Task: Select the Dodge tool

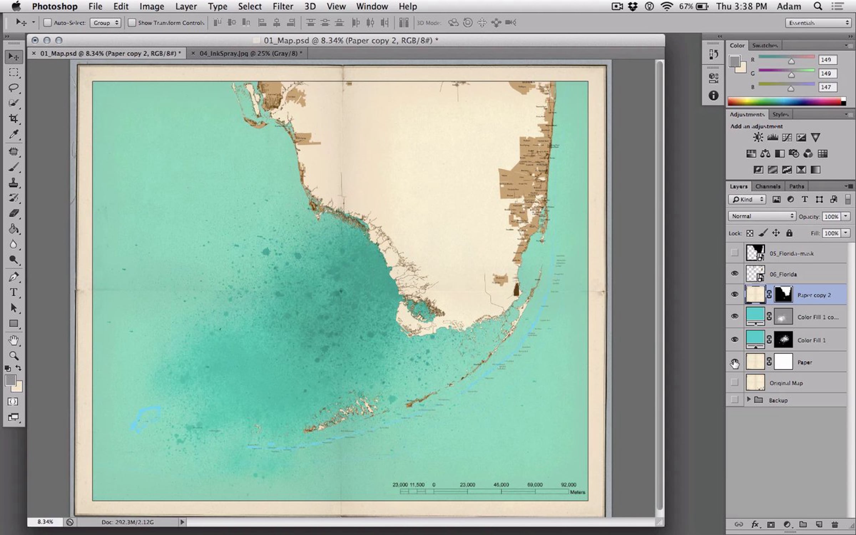Action: (14, 260)
